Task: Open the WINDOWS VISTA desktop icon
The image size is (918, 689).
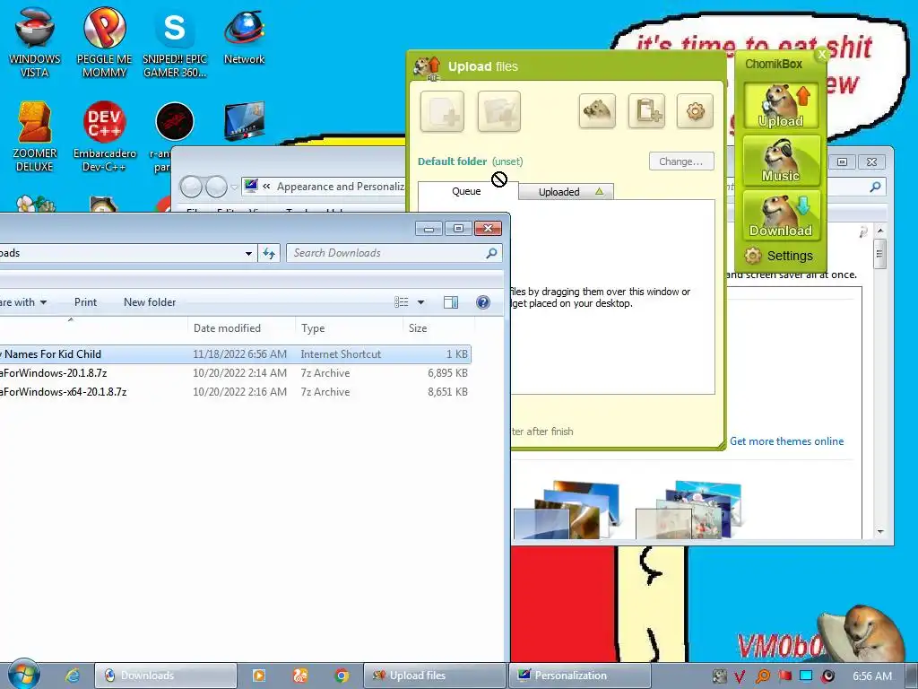Action: click(x=35, y=41)
